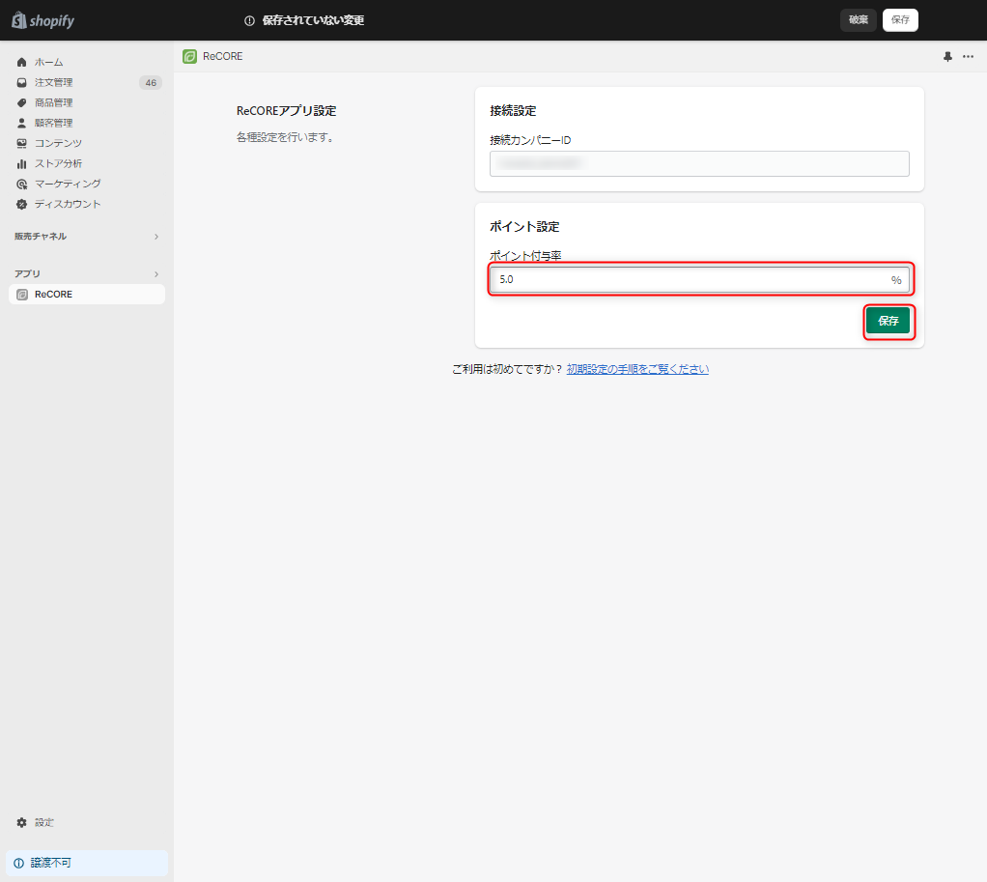Click the green ReCORE app header icon
This screenshot has height=882, width=987.
189,56
